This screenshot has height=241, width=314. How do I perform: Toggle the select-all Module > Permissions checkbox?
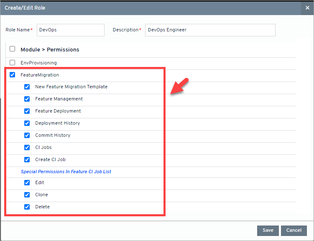tap(13, 49)
